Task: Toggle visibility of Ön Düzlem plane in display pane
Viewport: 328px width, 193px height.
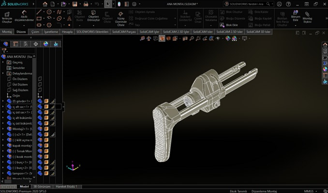Action: [x=40, y=79]
